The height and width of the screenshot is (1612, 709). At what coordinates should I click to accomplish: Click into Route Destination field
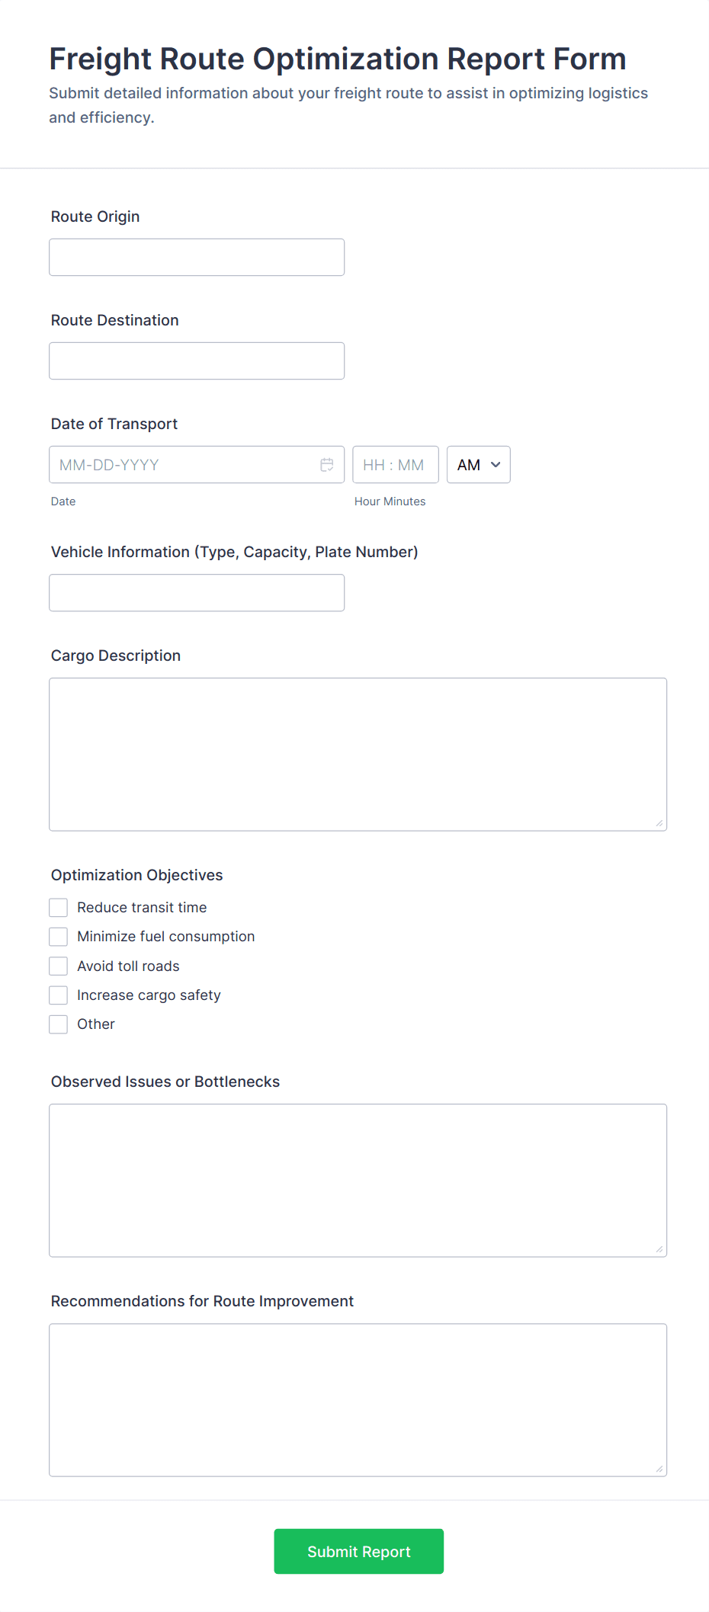[197, 361]
